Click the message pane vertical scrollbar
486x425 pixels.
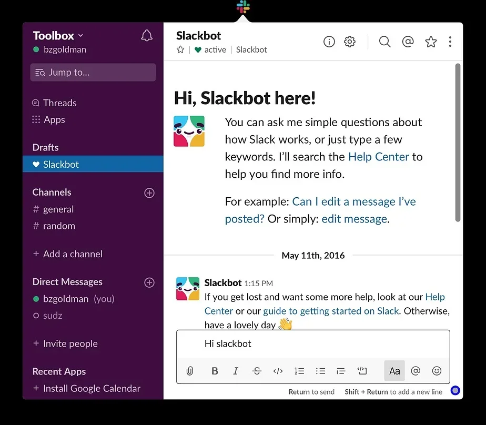[458, 142]
